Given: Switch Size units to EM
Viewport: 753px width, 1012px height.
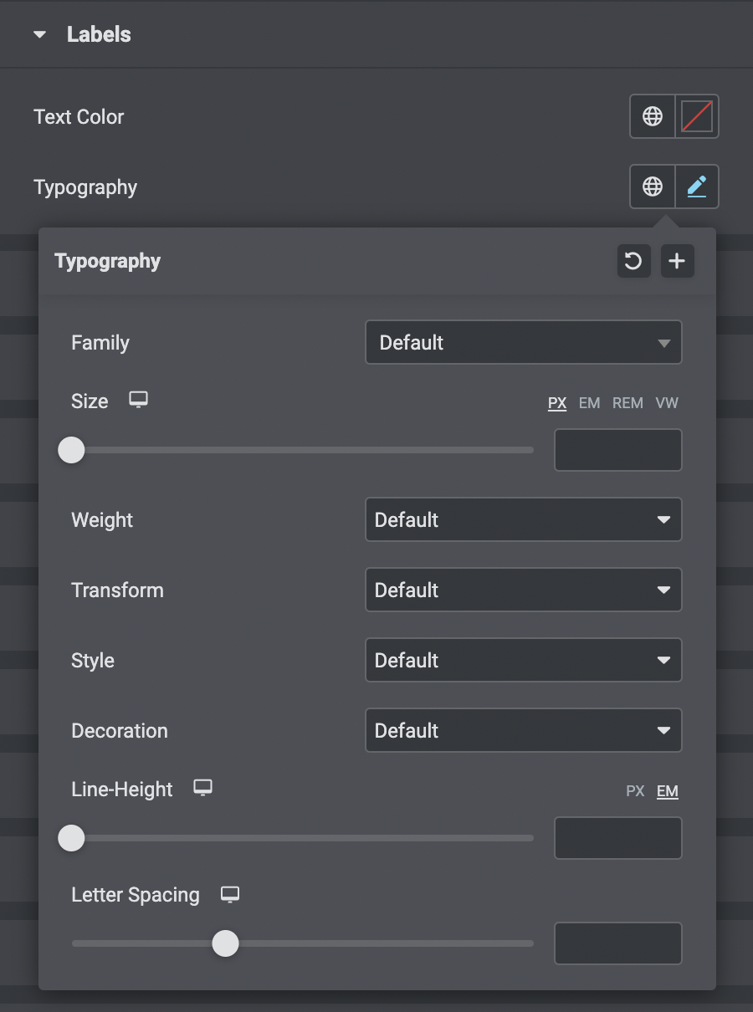Looking at the screenshot, I should pos(589,403).
